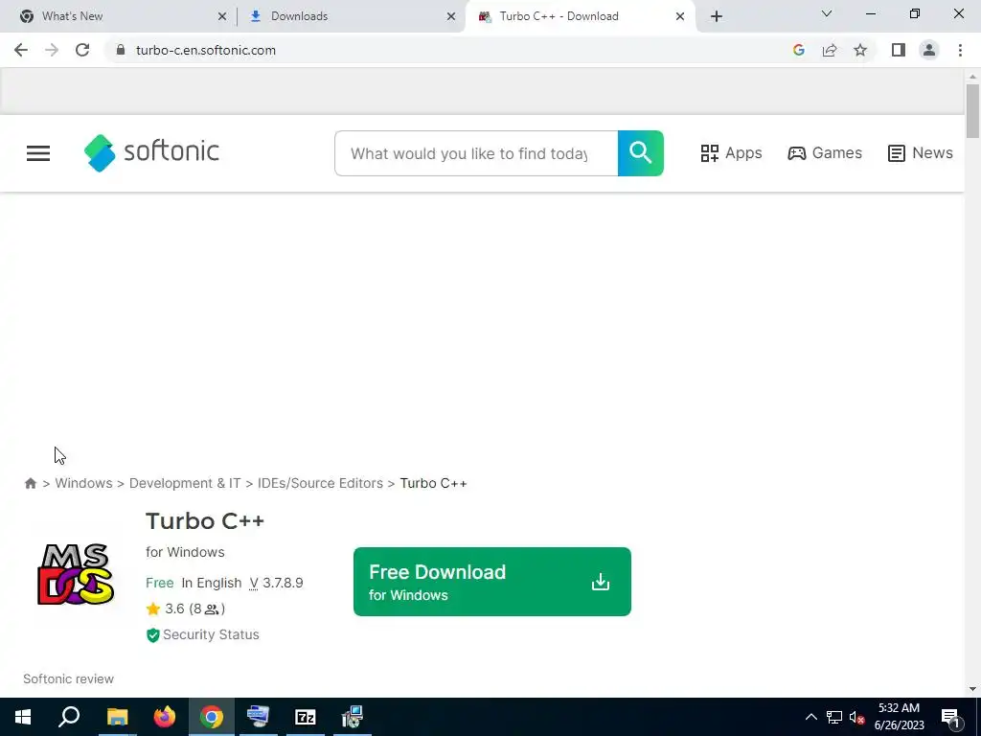Close the Turbo C++ - Download tab

(x=680, y=16)
